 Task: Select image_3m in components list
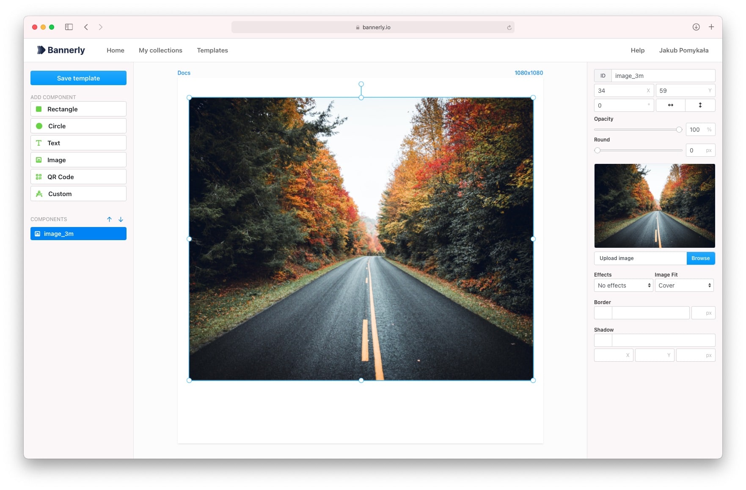pyautogui.click(x=78, y=234)
